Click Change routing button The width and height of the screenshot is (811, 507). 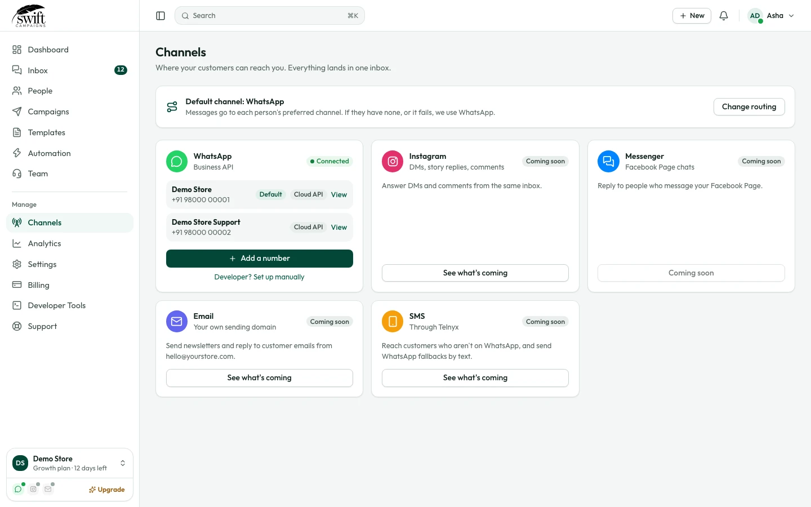749,107
